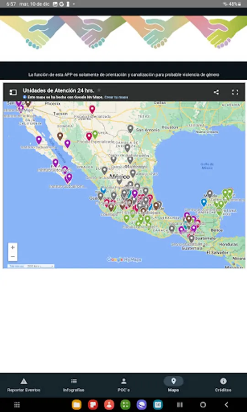Open the Android app drawer grid

17,405
